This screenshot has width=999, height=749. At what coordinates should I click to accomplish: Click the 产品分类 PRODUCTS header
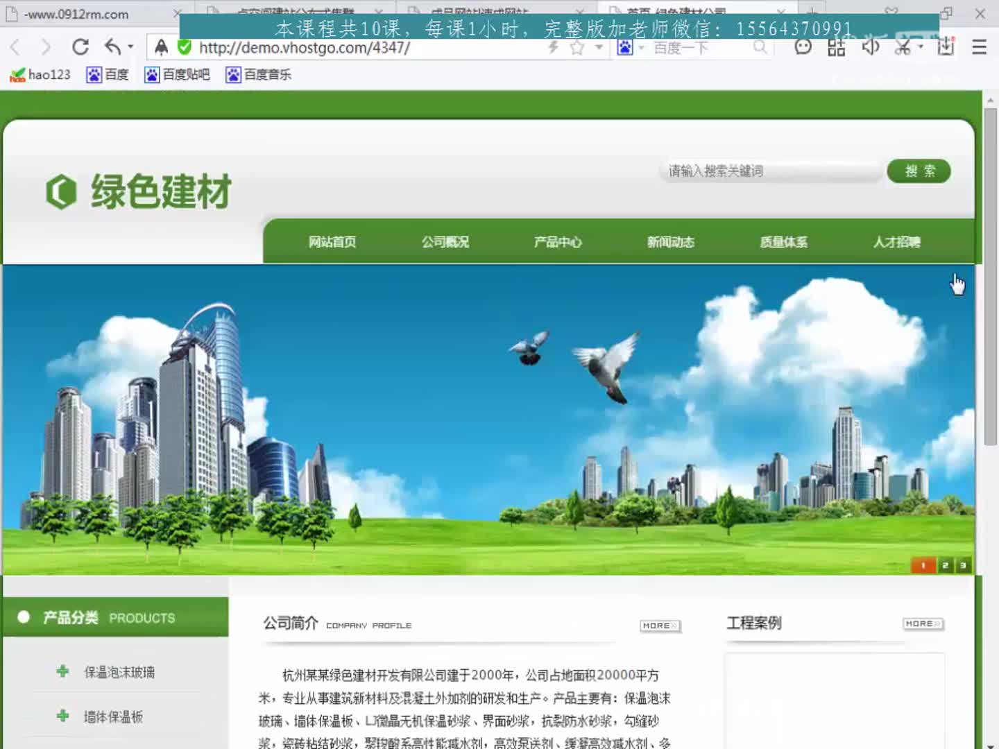pos(115,617)
